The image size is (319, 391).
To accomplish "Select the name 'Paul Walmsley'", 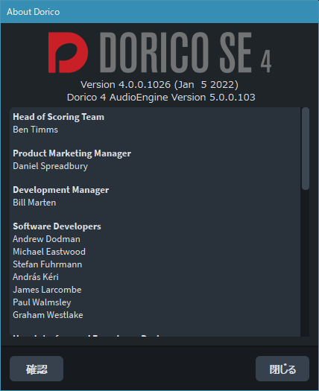I will [x=42, y=302].
